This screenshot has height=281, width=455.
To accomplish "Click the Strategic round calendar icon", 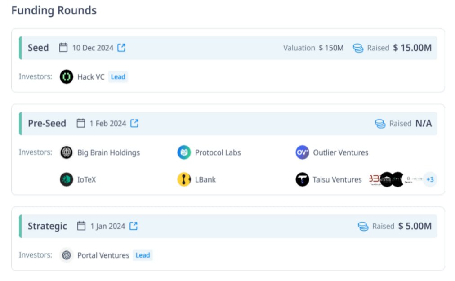I will [81, 226].
